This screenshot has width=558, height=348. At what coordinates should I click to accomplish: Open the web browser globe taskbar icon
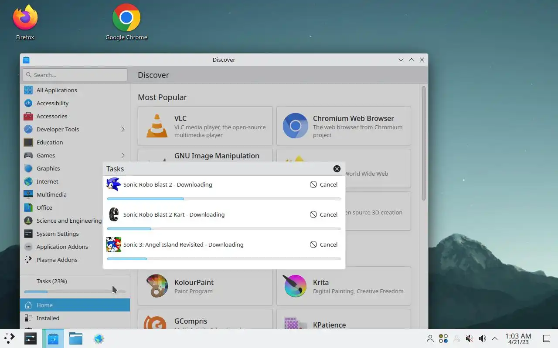tap(99, 338)
